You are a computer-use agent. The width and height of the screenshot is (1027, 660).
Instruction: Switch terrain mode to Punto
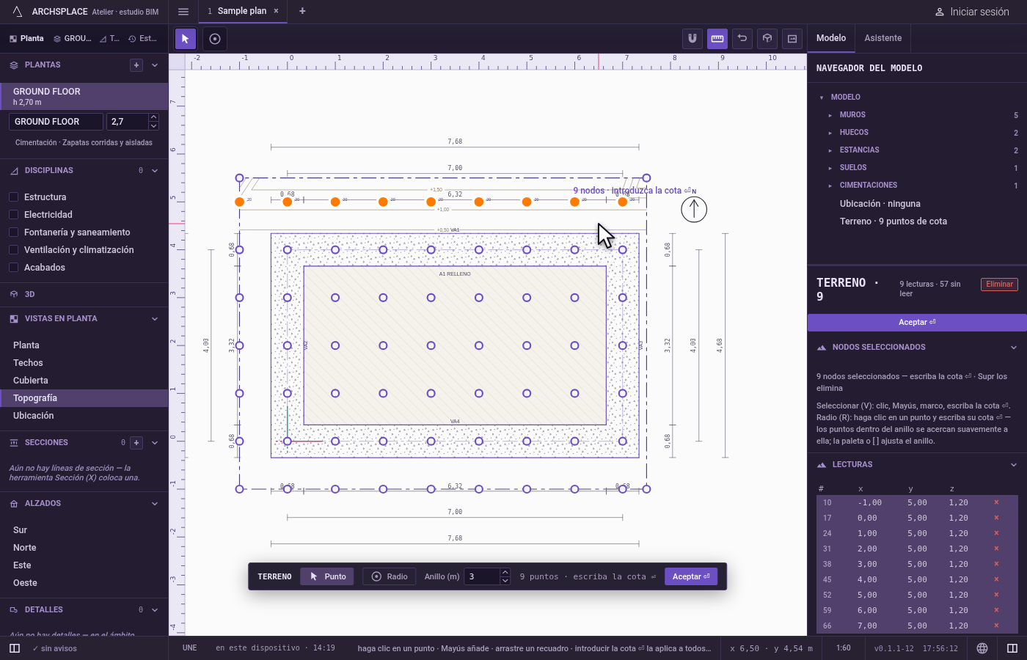pos(327,576)
